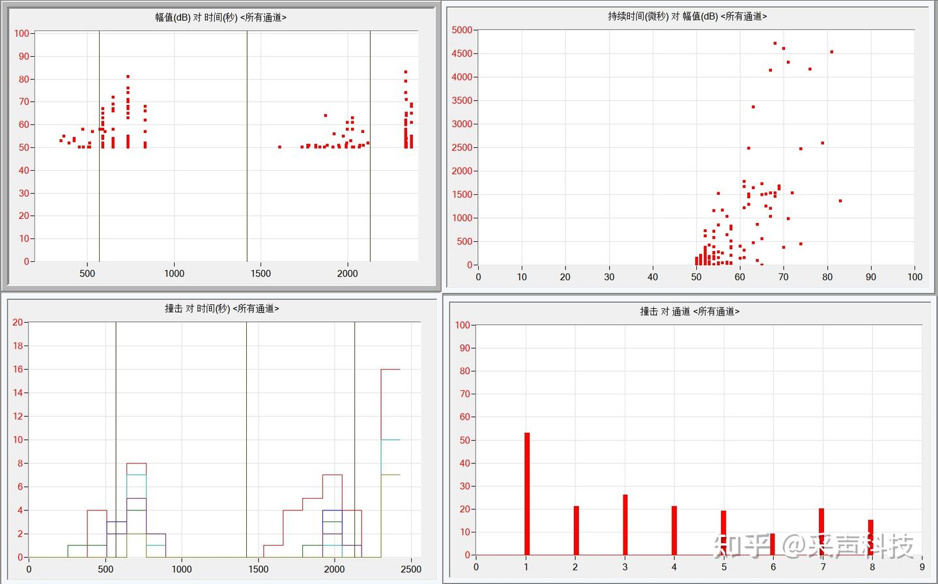This screenshot has width=938, height=584.
Task: Click middle vertical time marker in amplitude-time chart
Action: [x=247, y=146]
